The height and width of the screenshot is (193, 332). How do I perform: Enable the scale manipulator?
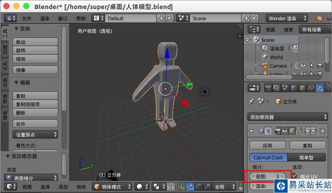207,187
